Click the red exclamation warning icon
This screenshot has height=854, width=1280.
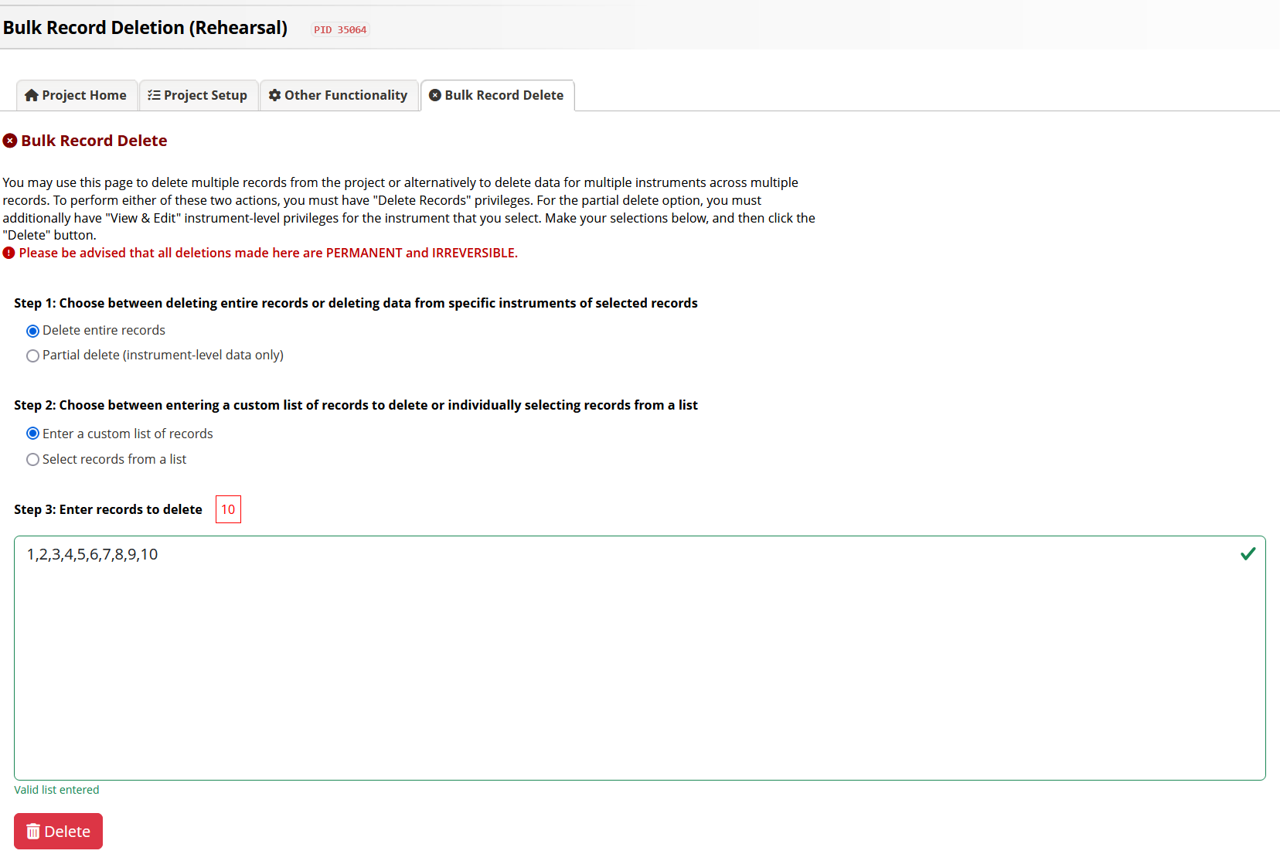click(x=9, y=253)
